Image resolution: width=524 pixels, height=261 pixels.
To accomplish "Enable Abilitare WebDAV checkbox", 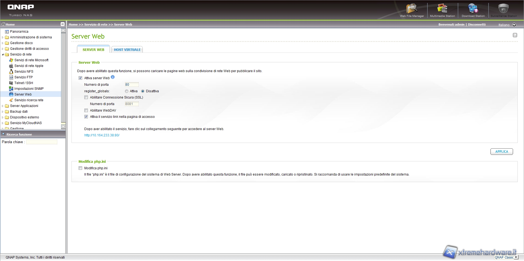I will point(86,110).
